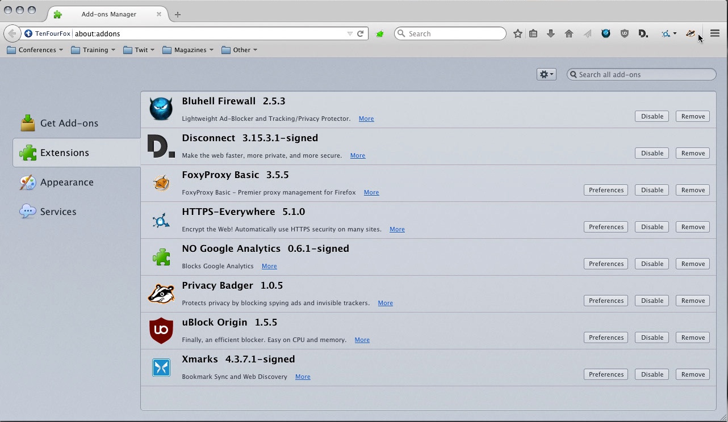728x422 pixels.
Task: Click the paper plane share icon
Action: pos(588,33)
